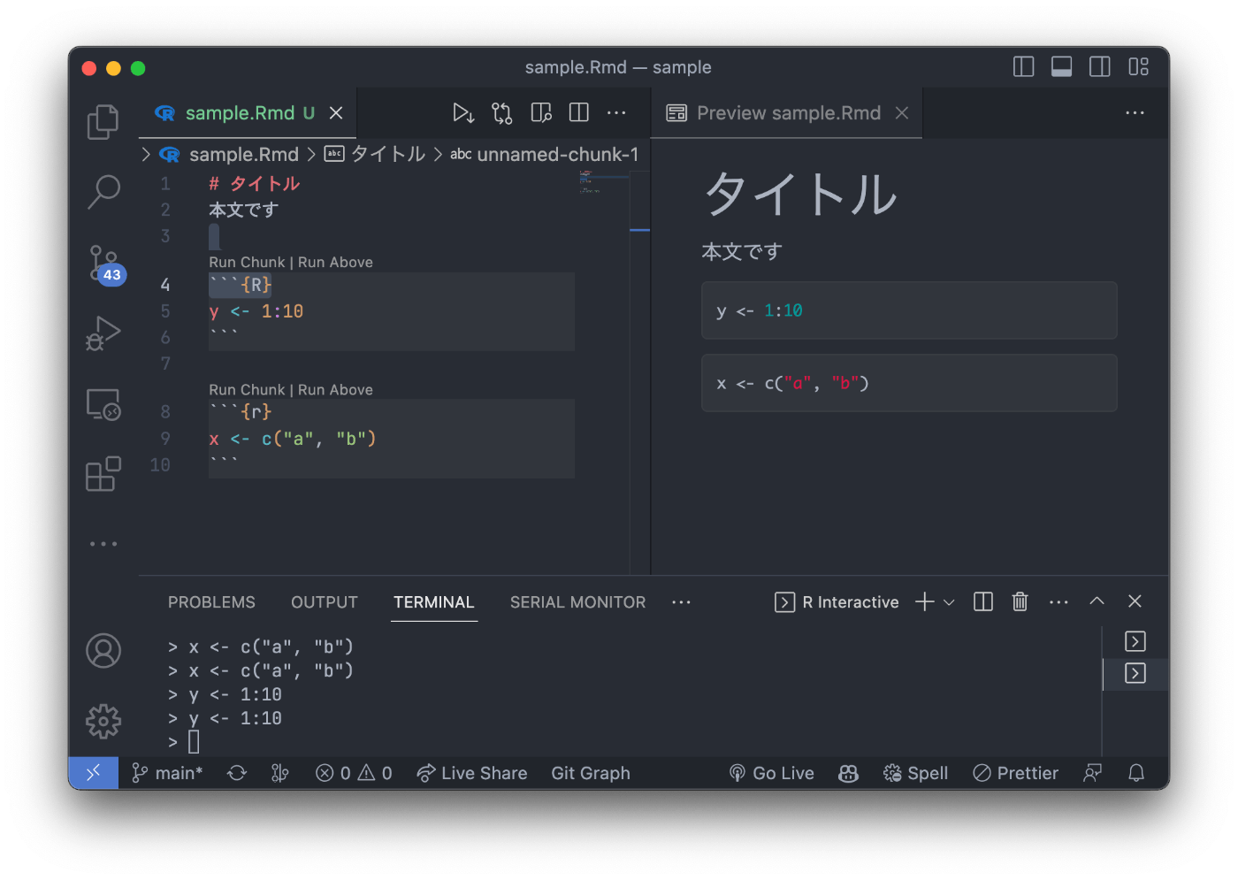This screenshot has width=1238, height=880.
Task: Open the Explorer view in activity bar
Action: click(x=103, y=122)
